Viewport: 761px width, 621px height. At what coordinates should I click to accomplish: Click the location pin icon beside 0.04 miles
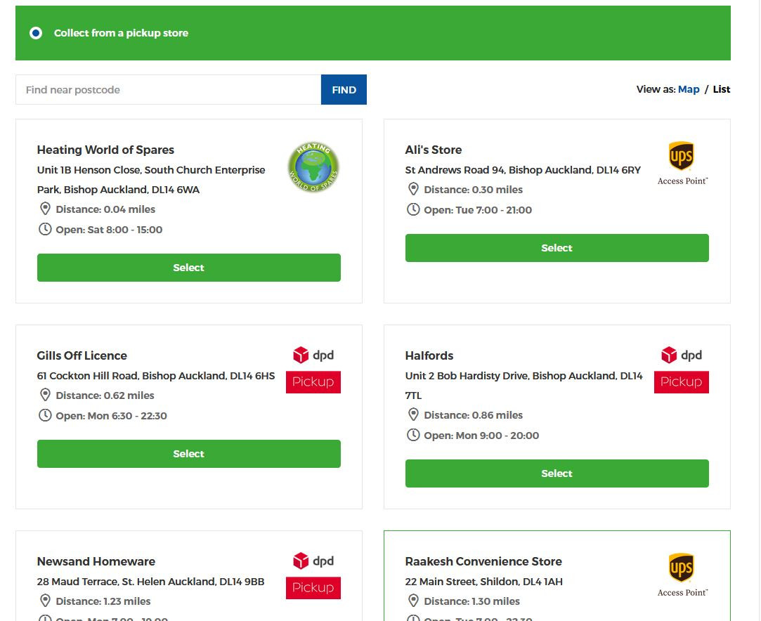pos(45,209)
